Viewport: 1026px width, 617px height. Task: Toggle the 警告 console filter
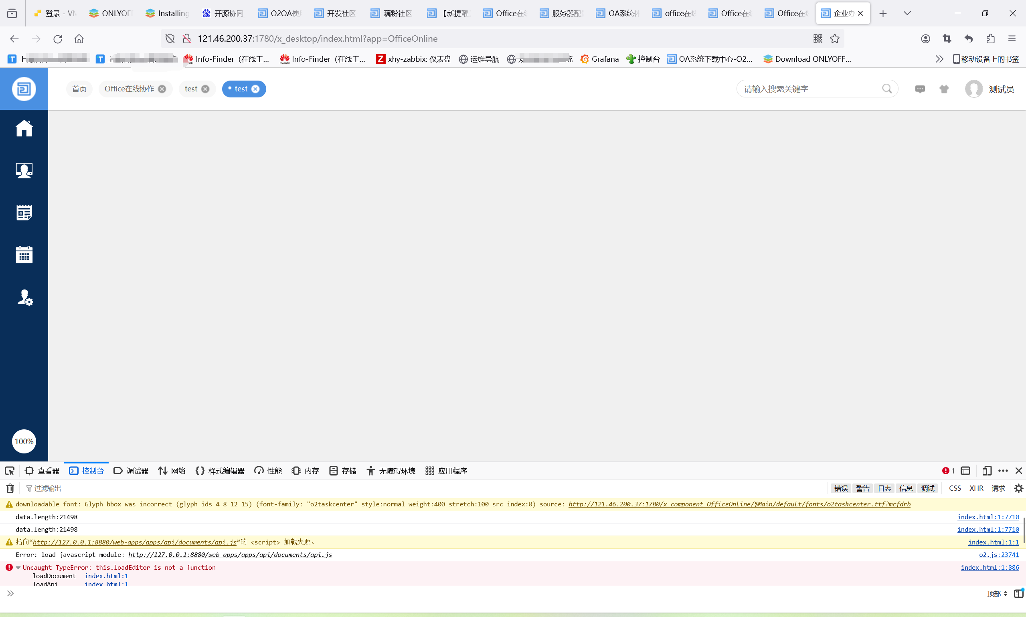[862, 488]
